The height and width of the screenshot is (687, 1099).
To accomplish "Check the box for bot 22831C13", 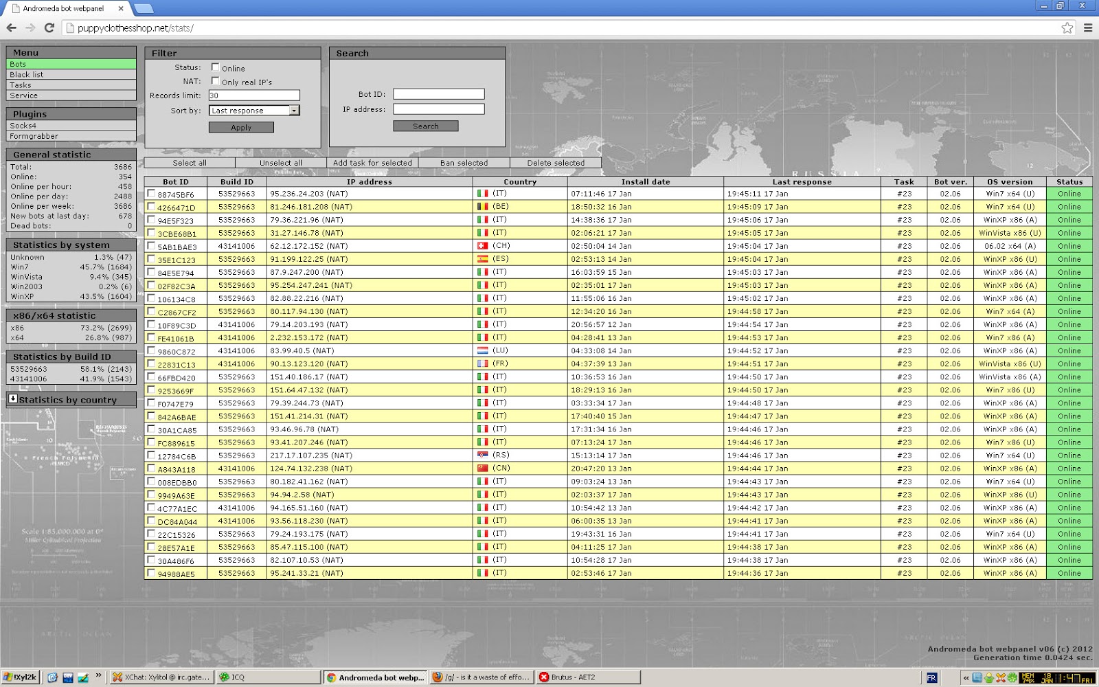I will click(151, 363).
